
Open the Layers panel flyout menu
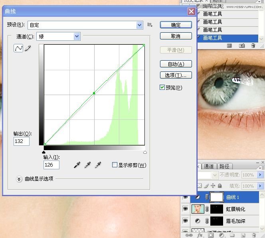[262, 168]
